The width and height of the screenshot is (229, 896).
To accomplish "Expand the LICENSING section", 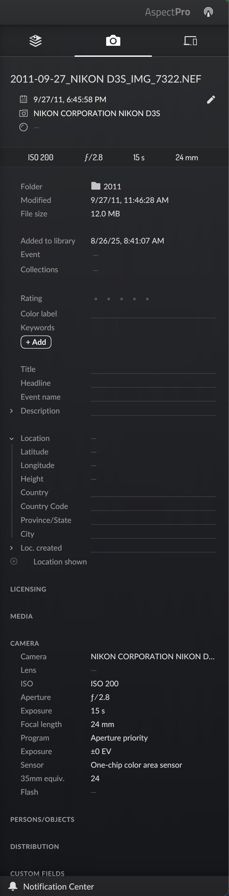I will 28,589.
